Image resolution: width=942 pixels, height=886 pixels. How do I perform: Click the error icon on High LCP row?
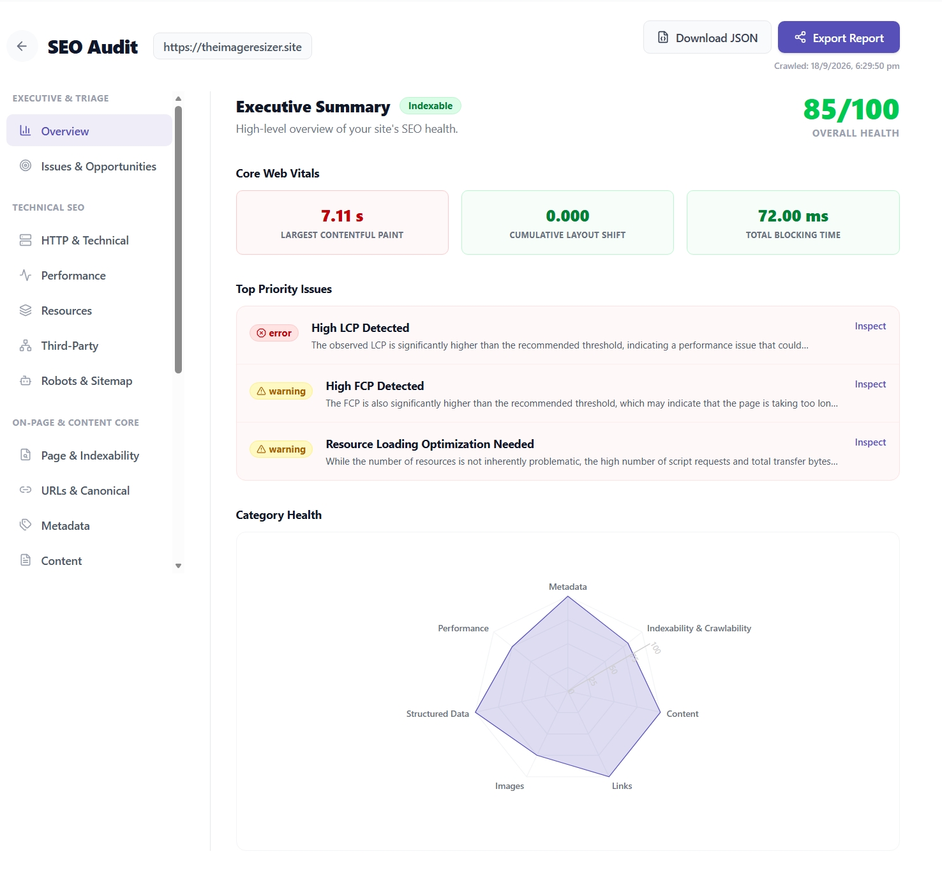(x=261, y=333)
